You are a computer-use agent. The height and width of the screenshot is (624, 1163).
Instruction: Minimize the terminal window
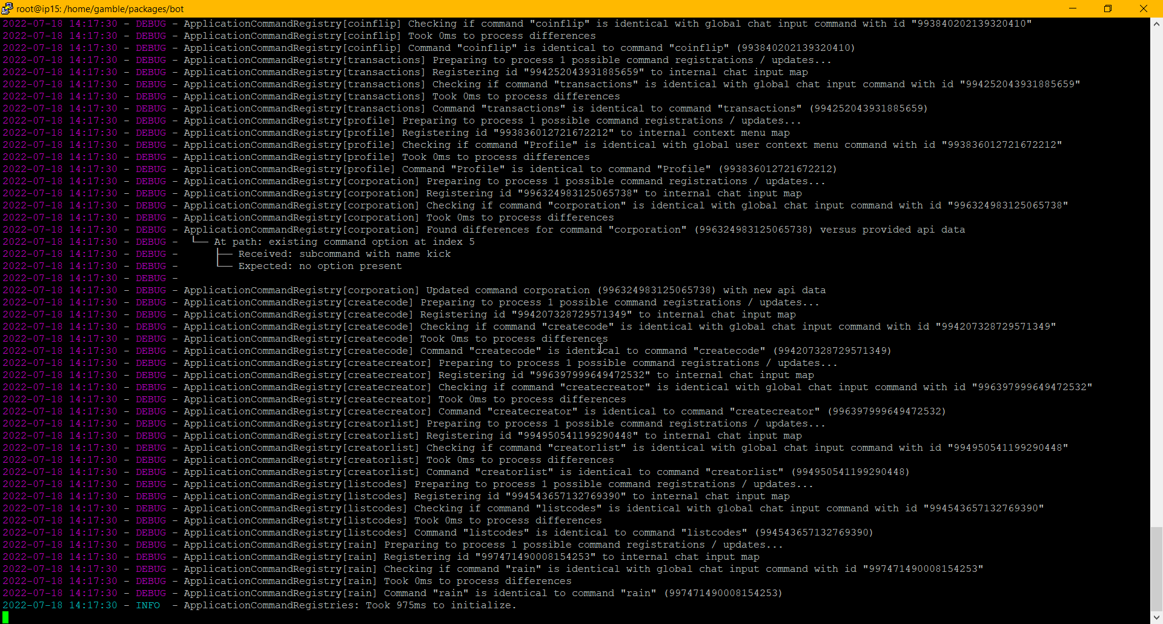pyautogui.click(x=1072, y=8)
